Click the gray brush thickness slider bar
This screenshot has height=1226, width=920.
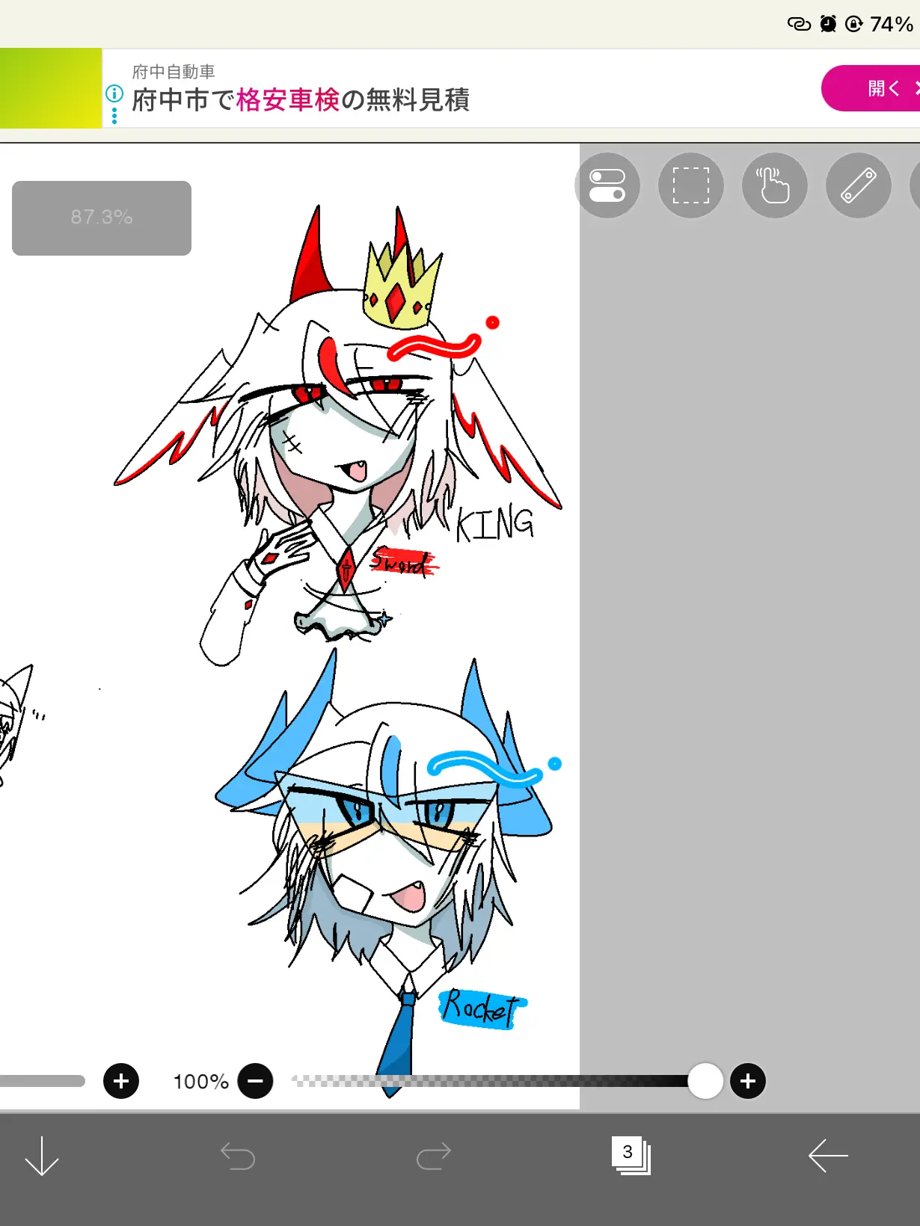pyautogui.click(x=43, y=1081)
